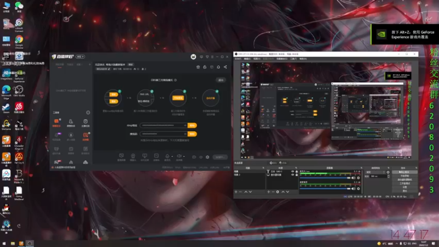The image size is (439, 247).
Task: Switch to second tab in companion sidebar
Action: click(70, 65)
